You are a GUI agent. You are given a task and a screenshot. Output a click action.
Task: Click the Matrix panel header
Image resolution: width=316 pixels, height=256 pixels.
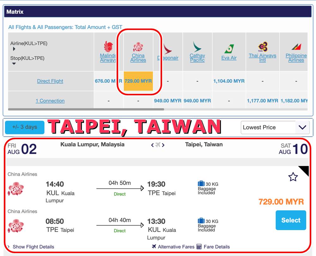158,11
